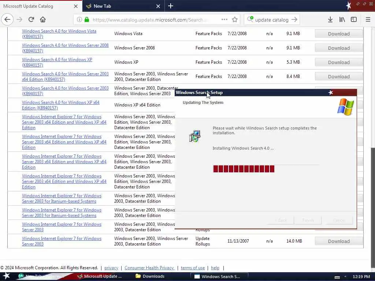
Task: Download the 8.4 MB Server 2003 x64 package
Action: coord(339,77)
